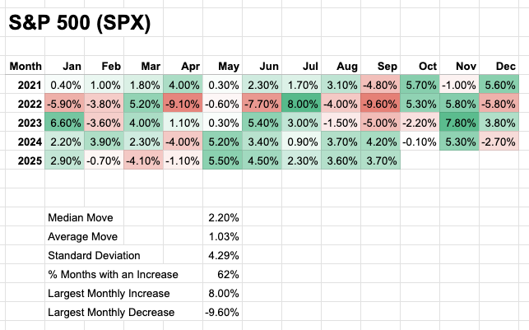Click the Standard Deviation value 4.29%
The height and width of the screenshot is (330, 529).
(x=221, y=255)
